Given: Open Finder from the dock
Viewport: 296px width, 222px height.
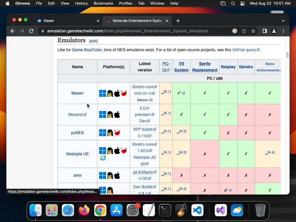Looking at the screenshot, I should 36,210.
